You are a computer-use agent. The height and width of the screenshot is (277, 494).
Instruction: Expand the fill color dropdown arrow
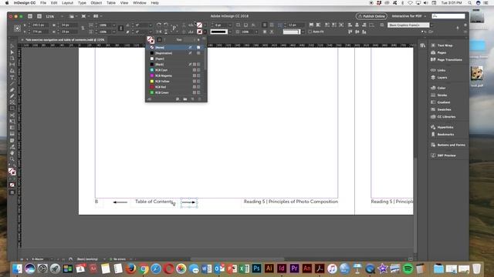click(205, 25)
